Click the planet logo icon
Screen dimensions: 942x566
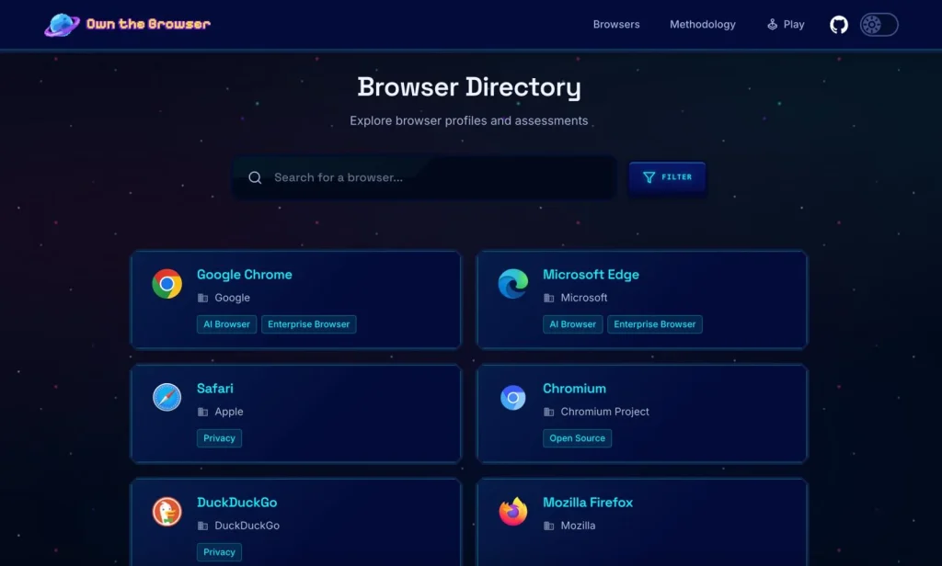(x=62, y=25)
